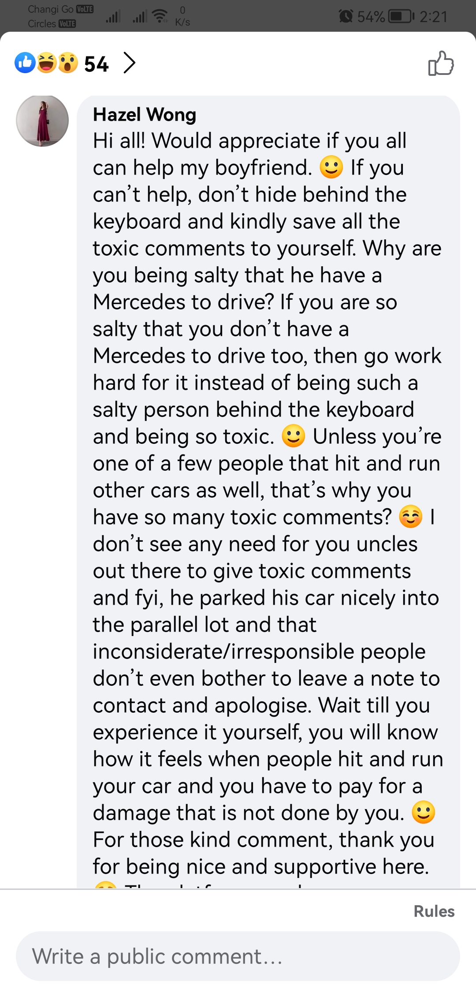
Task: Tap the Wi-Fi signal status icon
Action: [x=160, y=16]
